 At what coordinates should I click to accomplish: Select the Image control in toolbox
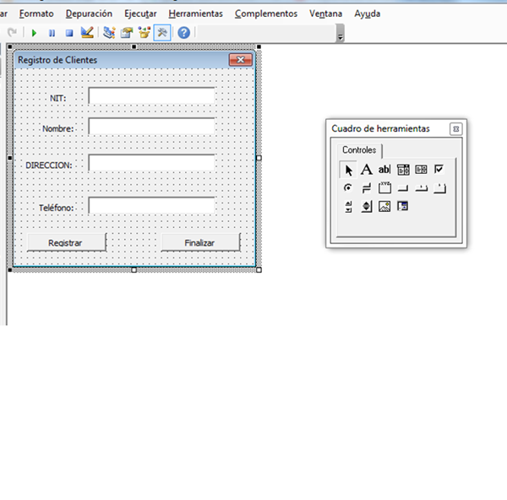click(384, 206)
